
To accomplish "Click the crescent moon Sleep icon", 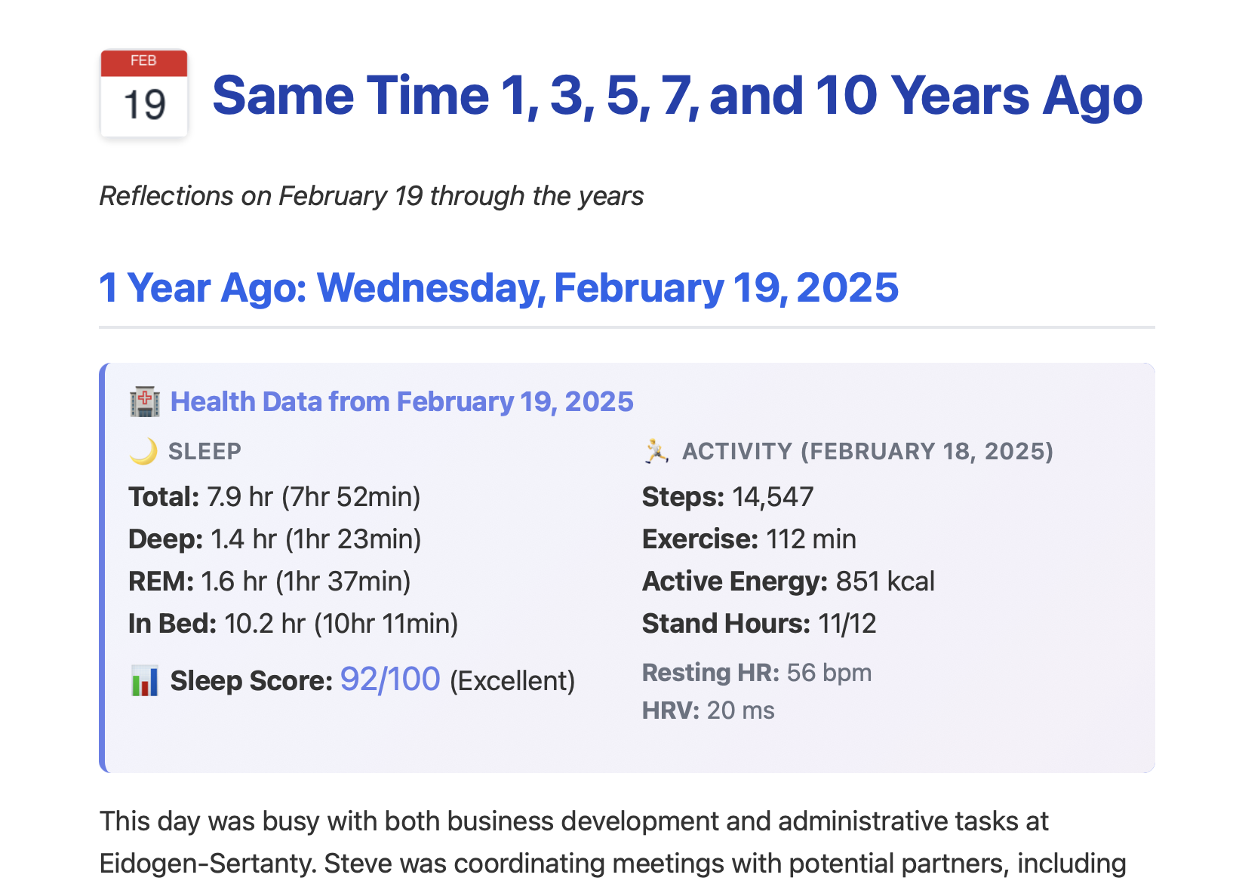I will [143, 451].
